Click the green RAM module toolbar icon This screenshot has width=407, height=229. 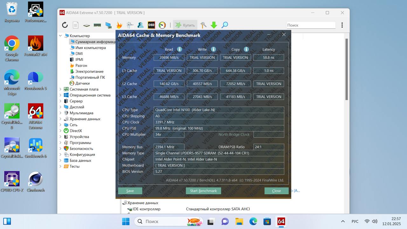pyautogui.click(x=97, y=25)
